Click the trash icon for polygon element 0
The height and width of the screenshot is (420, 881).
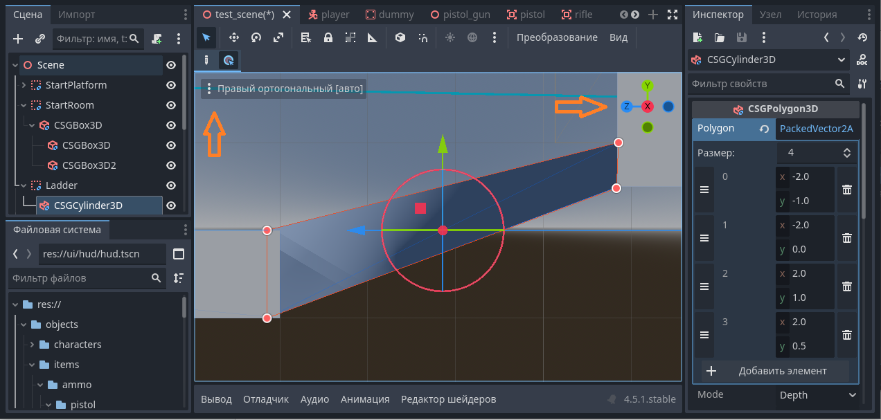pos(846,189)
